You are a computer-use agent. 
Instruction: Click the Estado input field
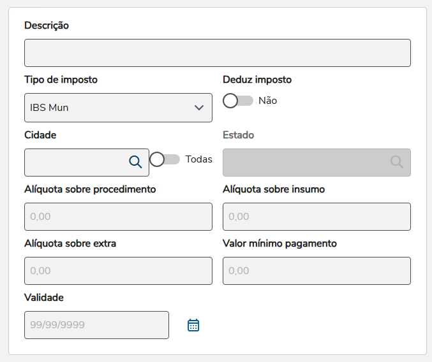(305, 162)
